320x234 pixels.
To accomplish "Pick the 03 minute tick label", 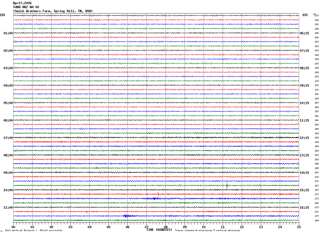I will tap(70, 227).
